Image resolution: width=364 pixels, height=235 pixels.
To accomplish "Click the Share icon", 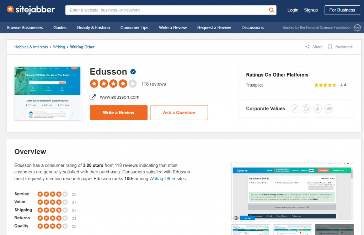I will pyautogui.click(x=307, y=47).
